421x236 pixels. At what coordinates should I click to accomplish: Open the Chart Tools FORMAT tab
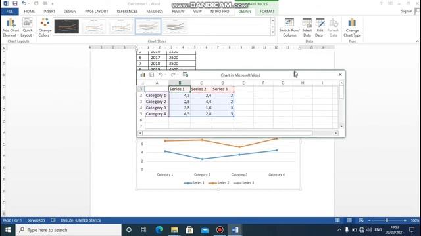[267, 12]
